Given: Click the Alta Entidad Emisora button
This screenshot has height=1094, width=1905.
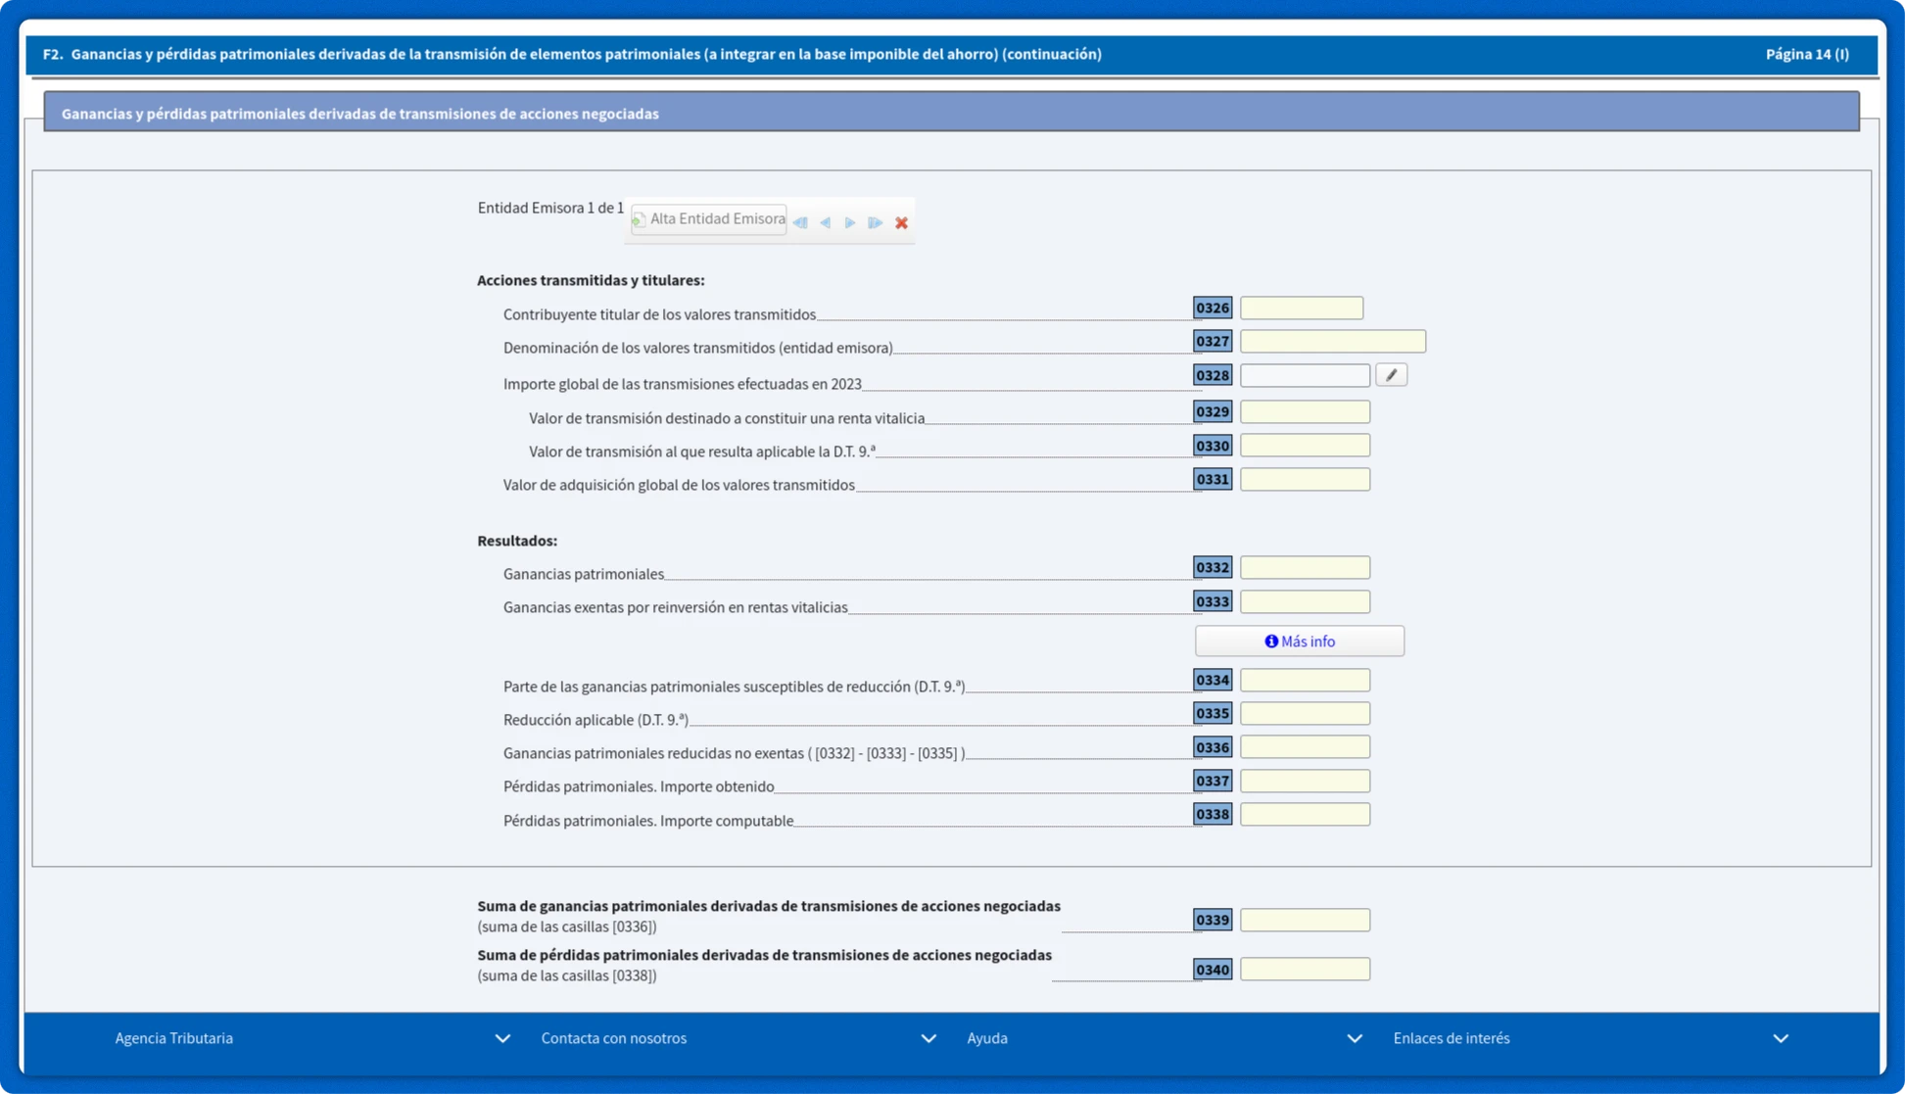Looking at the screenshot, I should (709, 219).
